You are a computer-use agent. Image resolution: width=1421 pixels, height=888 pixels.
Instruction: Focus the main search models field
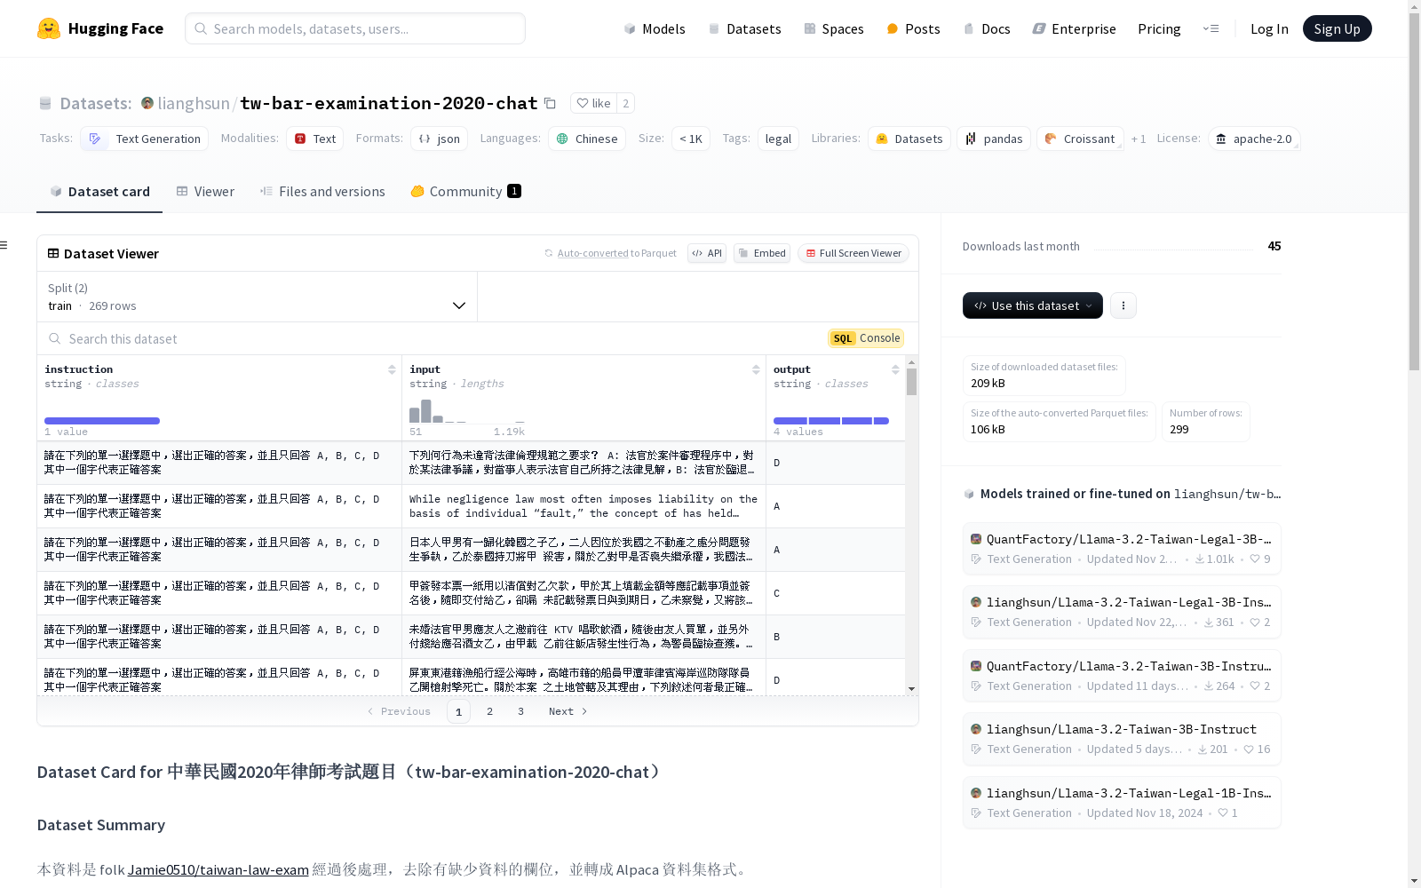click(355, 28)
